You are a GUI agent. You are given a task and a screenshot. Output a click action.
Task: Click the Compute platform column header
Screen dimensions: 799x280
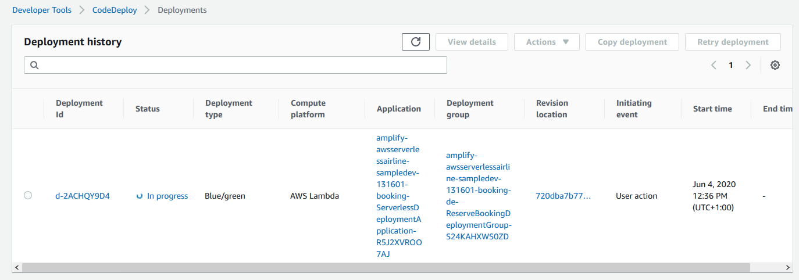coord(308,109)
